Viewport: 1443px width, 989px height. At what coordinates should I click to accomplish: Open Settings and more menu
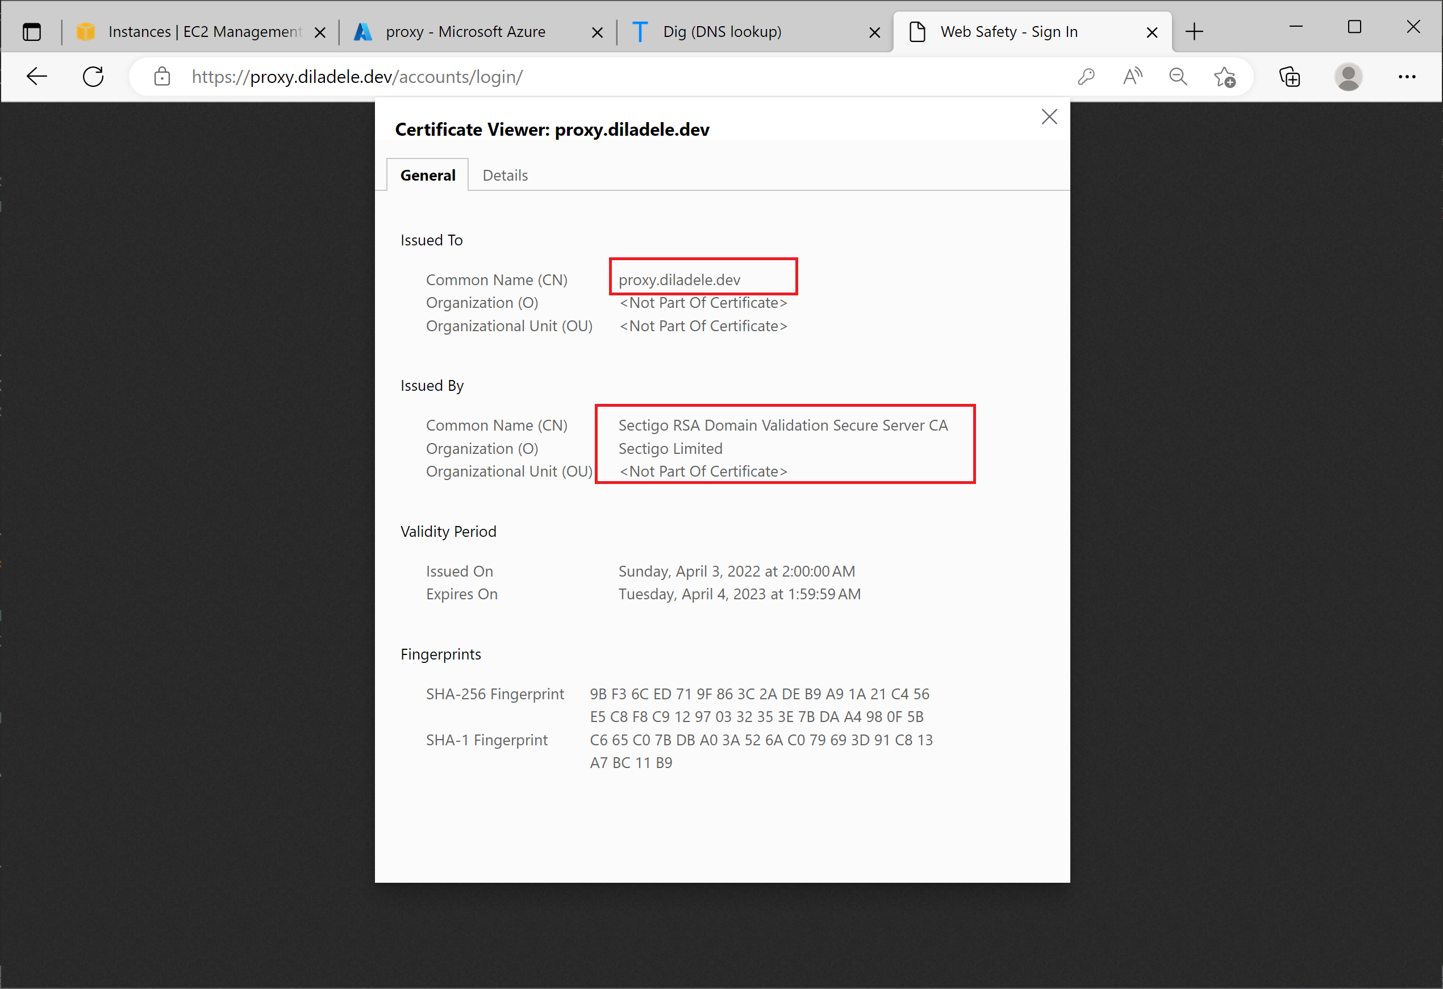tap(1407, 76)
